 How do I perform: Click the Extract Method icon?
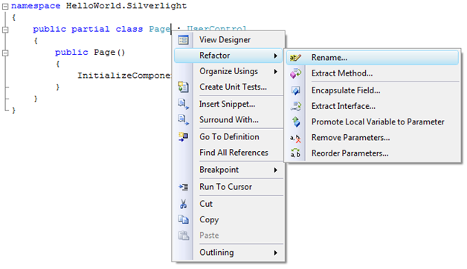(x=295, y=73)
